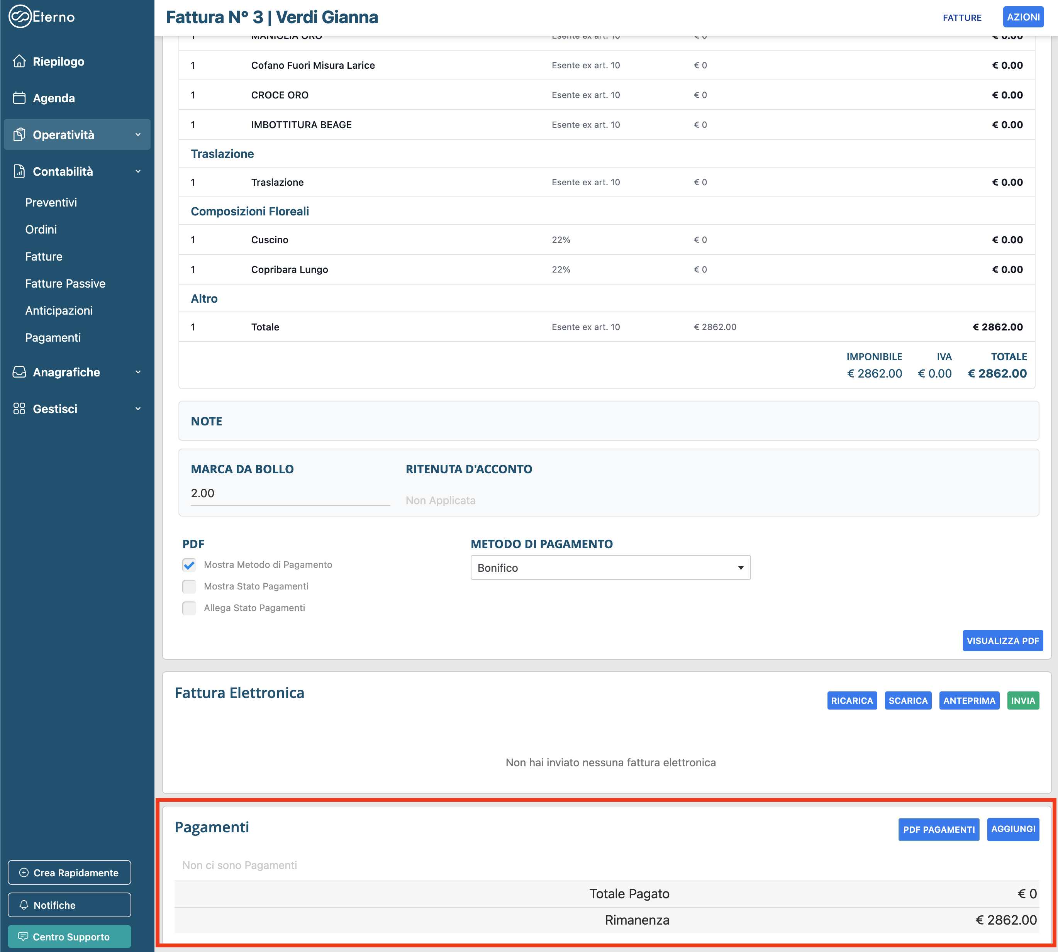Image resolution: width=1058 pixels, height=952 pixels.
Task: Expand the Gestisci section chevron
Action: pos(138,408)
